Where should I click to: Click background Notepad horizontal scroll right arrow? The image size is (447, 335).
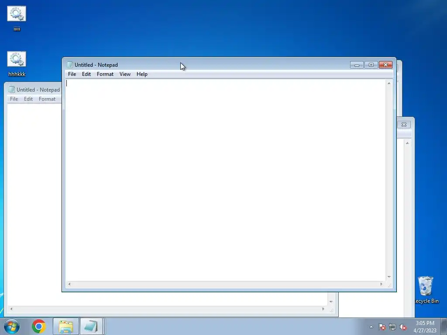click(323, 309)
